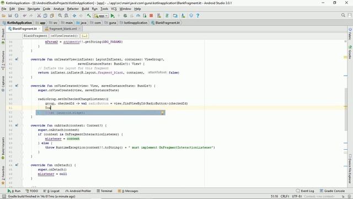The width and height of the screenshot is (353, 199).
Task: Open the Edit menu
Action: pyautogui.click(x=12, y=9)
